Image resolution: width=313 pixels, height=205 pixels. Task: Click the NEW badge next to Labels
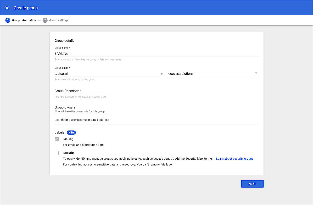point(71,132)
